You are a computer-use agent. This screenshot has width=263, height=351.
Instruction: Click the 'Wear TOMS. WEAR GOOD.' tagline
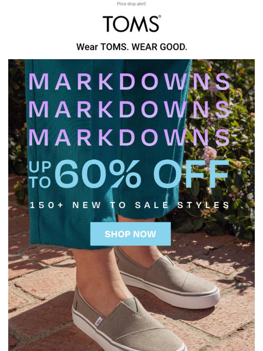[x=131, y=47]
